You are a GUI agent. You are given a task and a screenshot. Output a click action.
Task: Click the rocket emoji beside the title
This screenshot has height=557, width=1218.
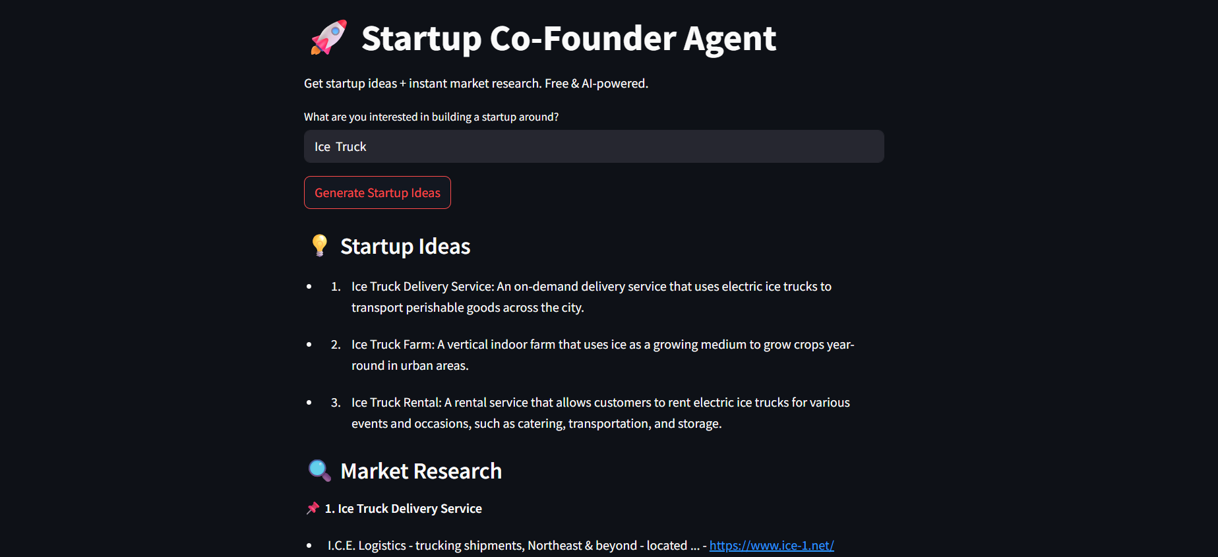tap(328, 38)
